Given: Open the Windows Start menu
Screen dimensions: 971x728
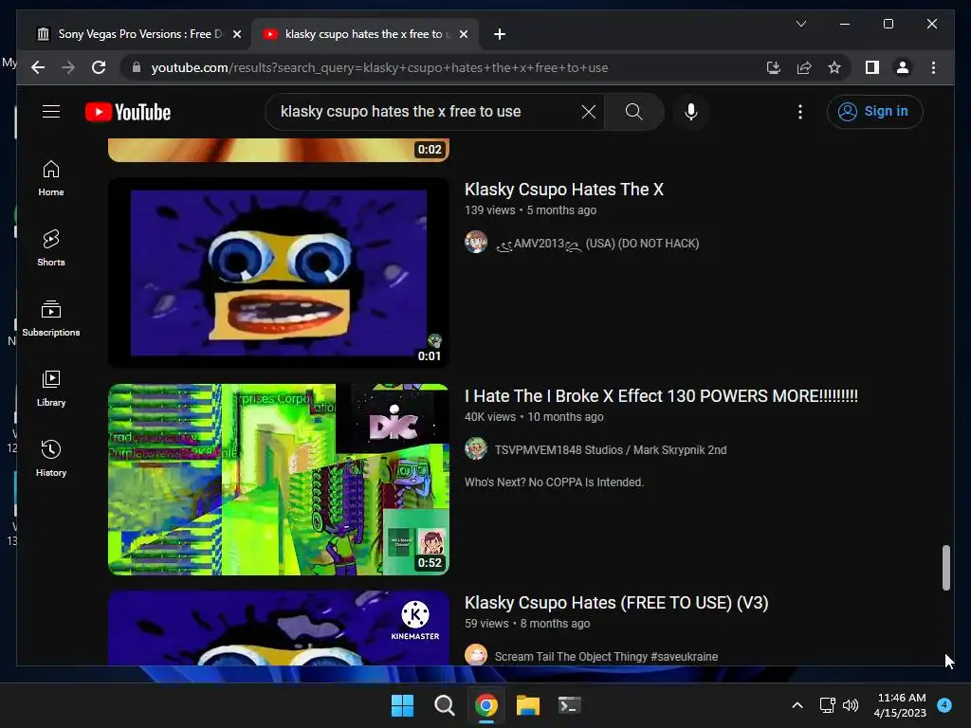Looking at the screenshot, I should pyautogui.click(x=402, y=705).
